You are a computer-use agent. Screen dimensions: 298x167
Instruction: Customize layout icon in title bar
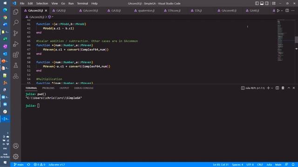click(x=274, y=3)
